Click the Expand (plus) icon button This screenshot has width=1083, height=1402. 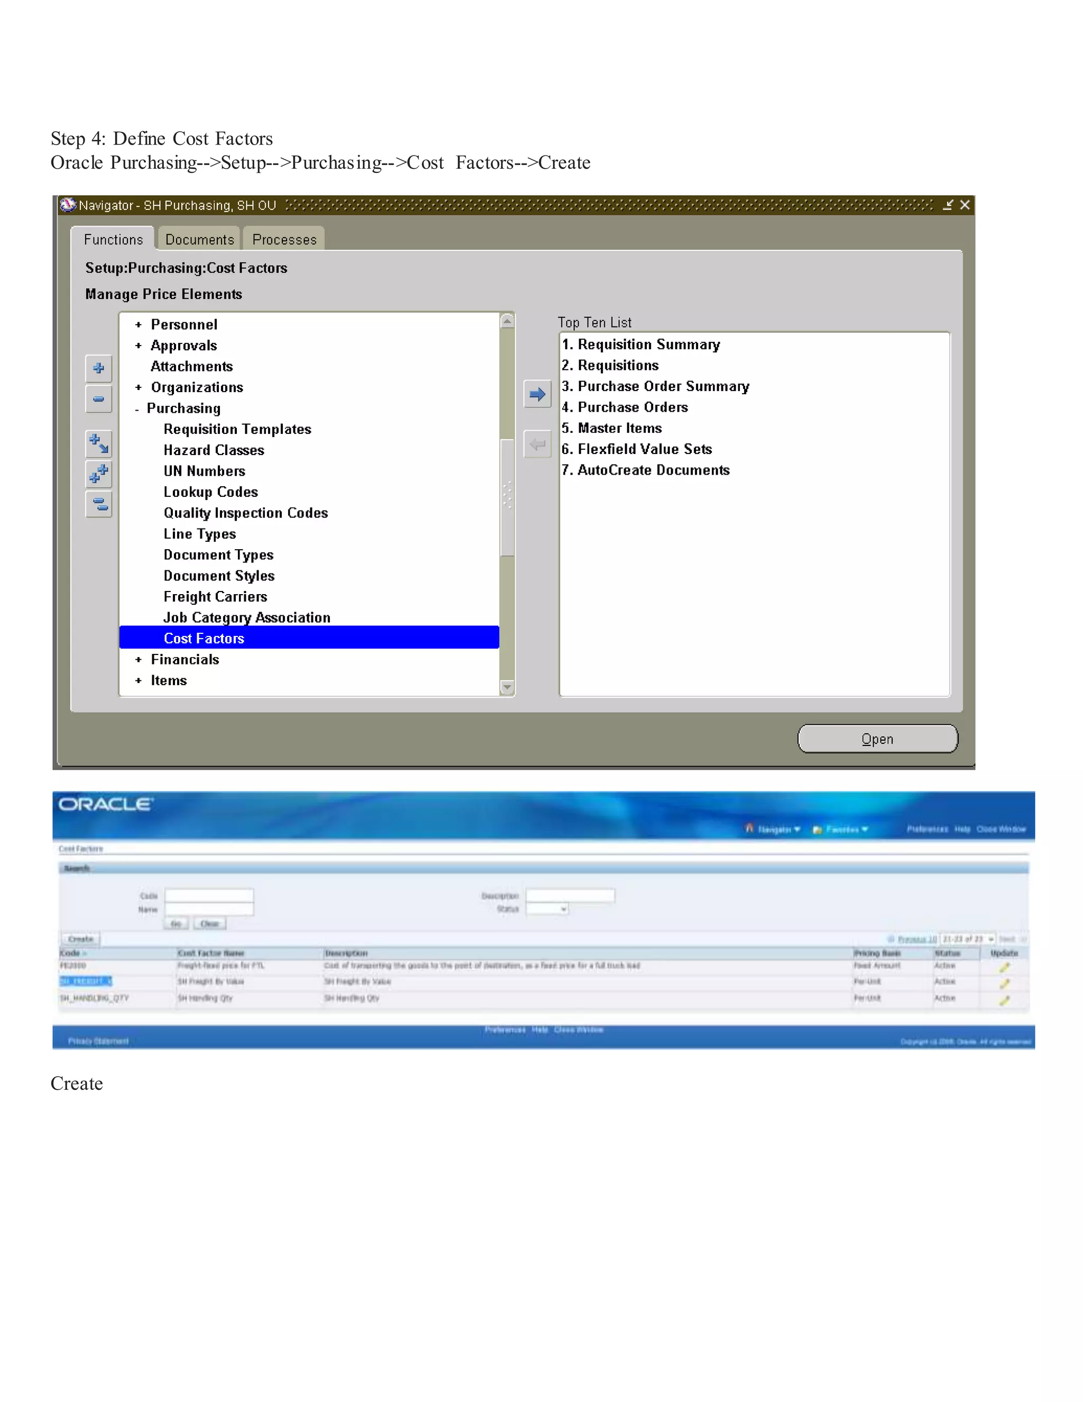pyautogui.click(x=99, y=368)
